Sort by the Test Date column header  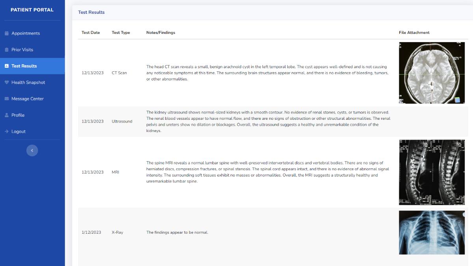coord(90,32)
